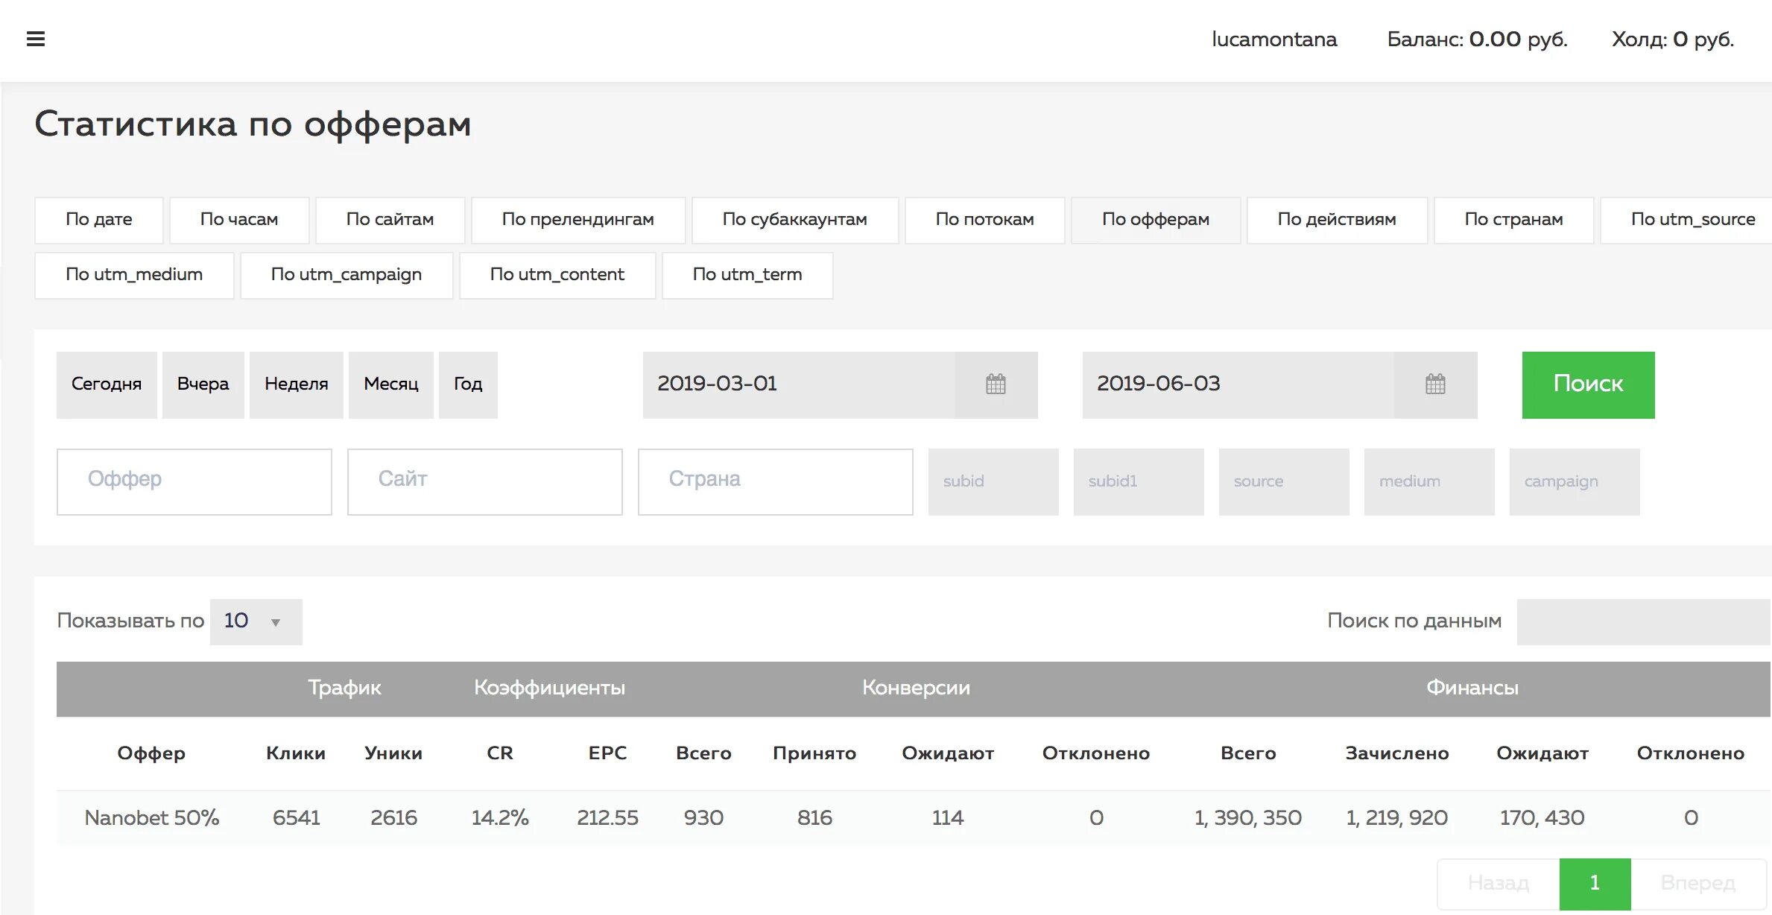Image resolution: width=1772 pixels, height=915 pixels.
Task: Select По дате statistics tab
Action: point(99,218)
